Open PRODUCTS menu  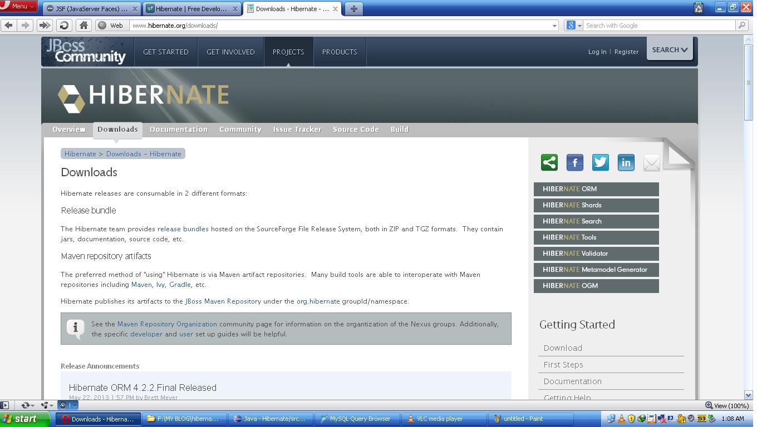pos(340,52)
